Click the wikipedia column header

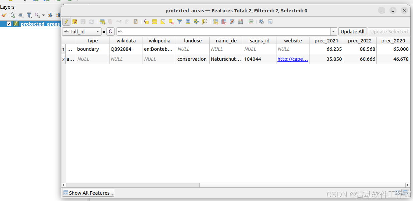tap(160, 40)
